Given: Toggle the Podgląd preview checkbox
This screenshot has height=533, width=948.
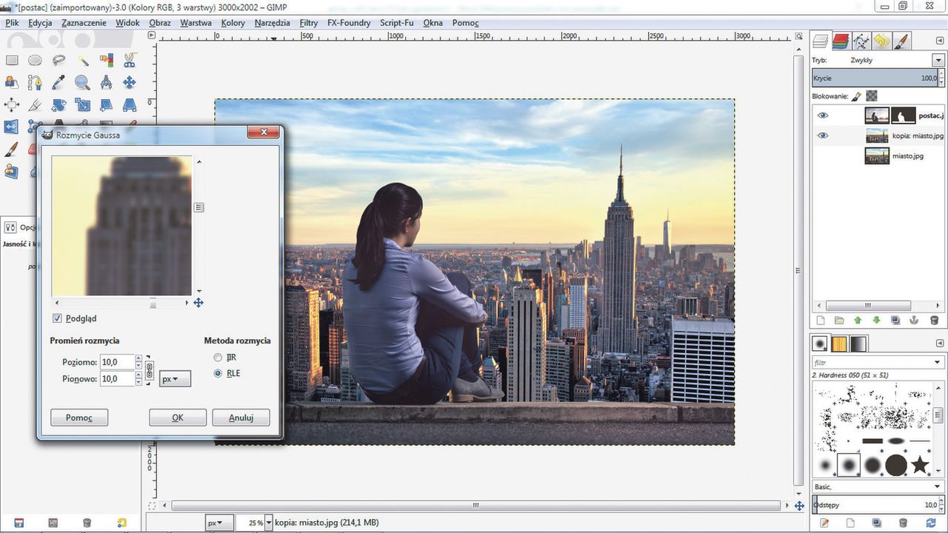Looking at the screenshot, I should pyautogui.click(x=57, y=318).
